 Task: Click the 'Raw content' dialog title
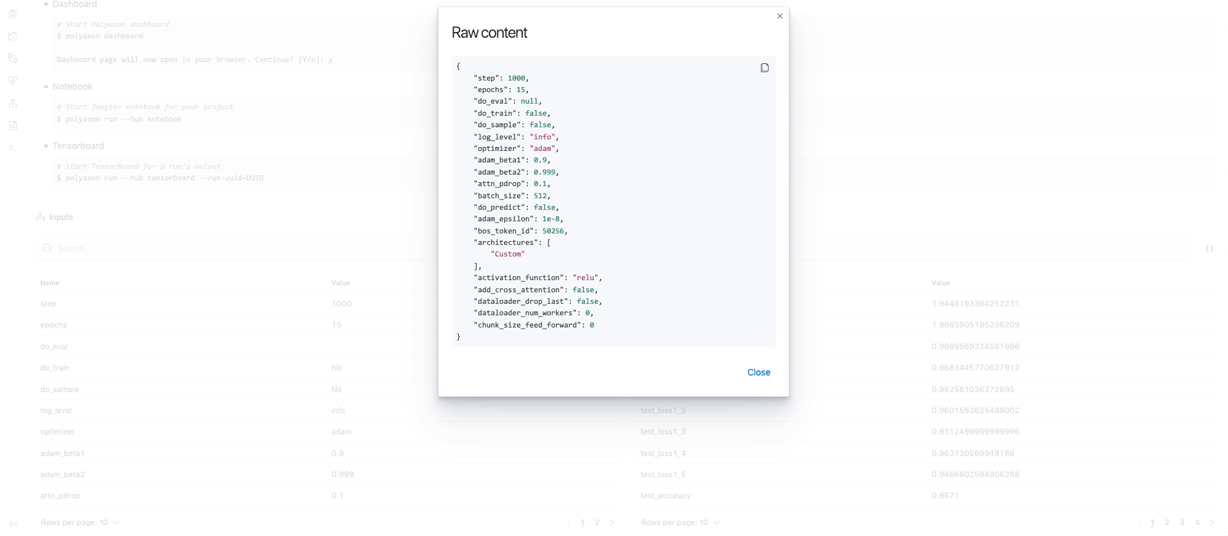pyautogui.click(x=489, y=33)
